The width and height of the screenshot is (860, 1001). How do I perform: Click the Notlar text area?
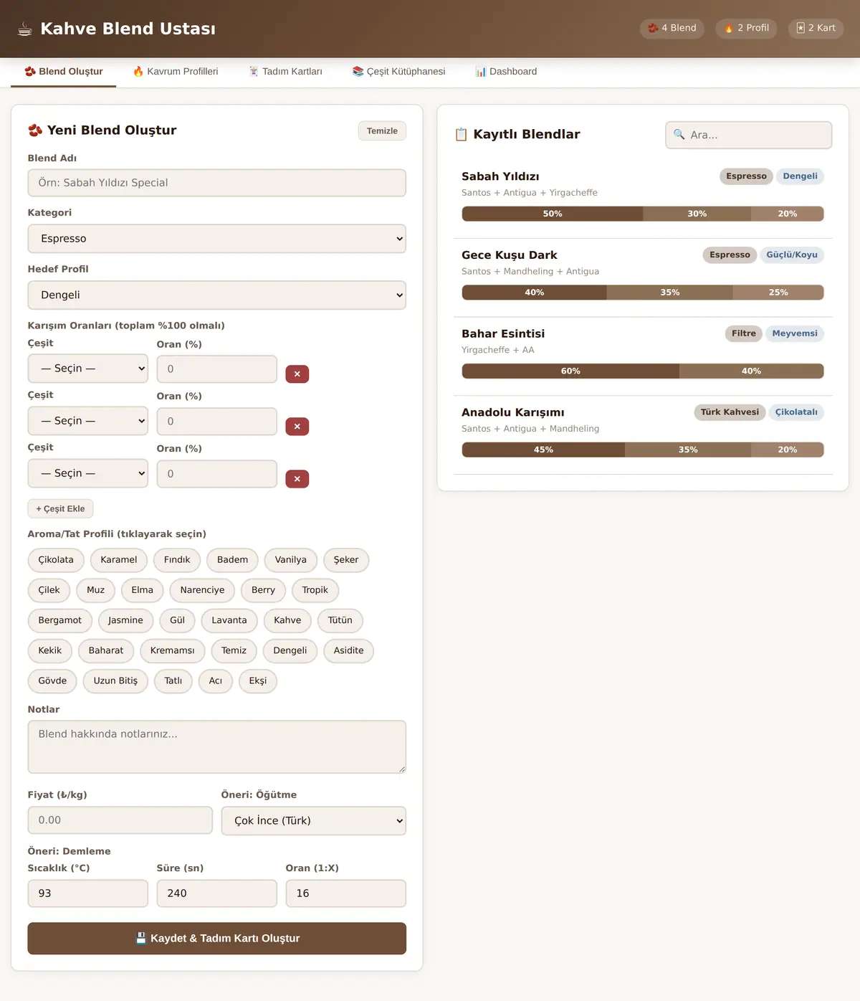click(x=217, y=747)
